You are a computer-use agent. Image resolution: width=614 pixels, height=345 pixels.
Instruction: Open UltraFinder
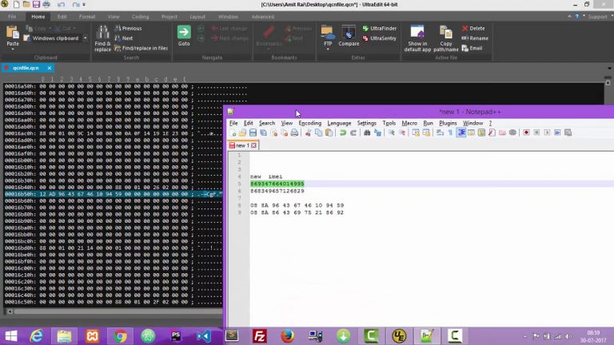pos(380,29)
